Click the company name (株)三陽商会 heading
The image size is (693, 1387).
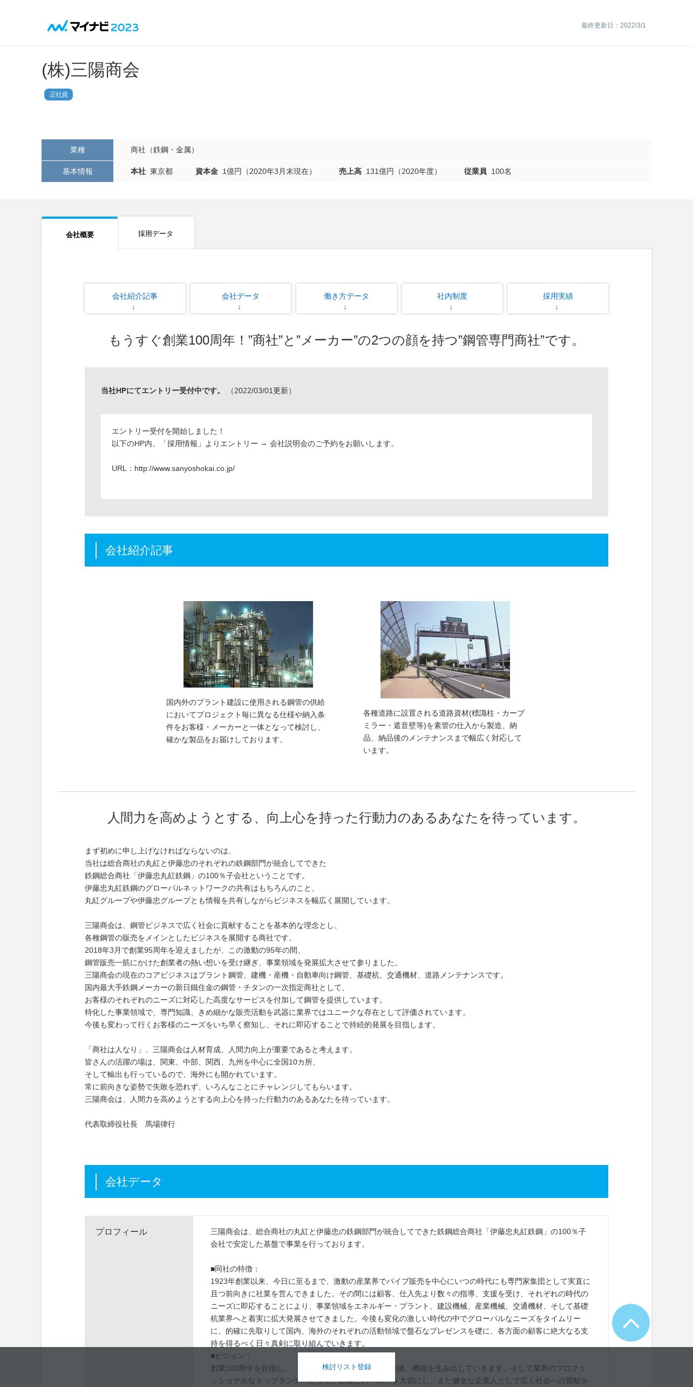pos(91,70)
